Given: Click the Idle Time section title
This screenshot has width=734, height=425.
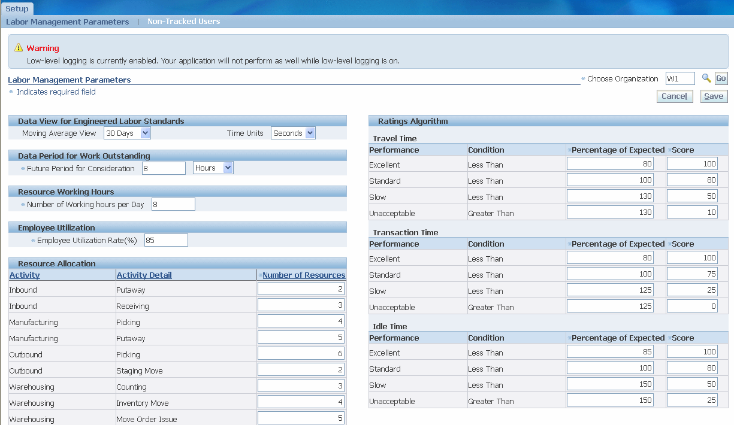Looking at the screenshot, I should click(390, 326).
